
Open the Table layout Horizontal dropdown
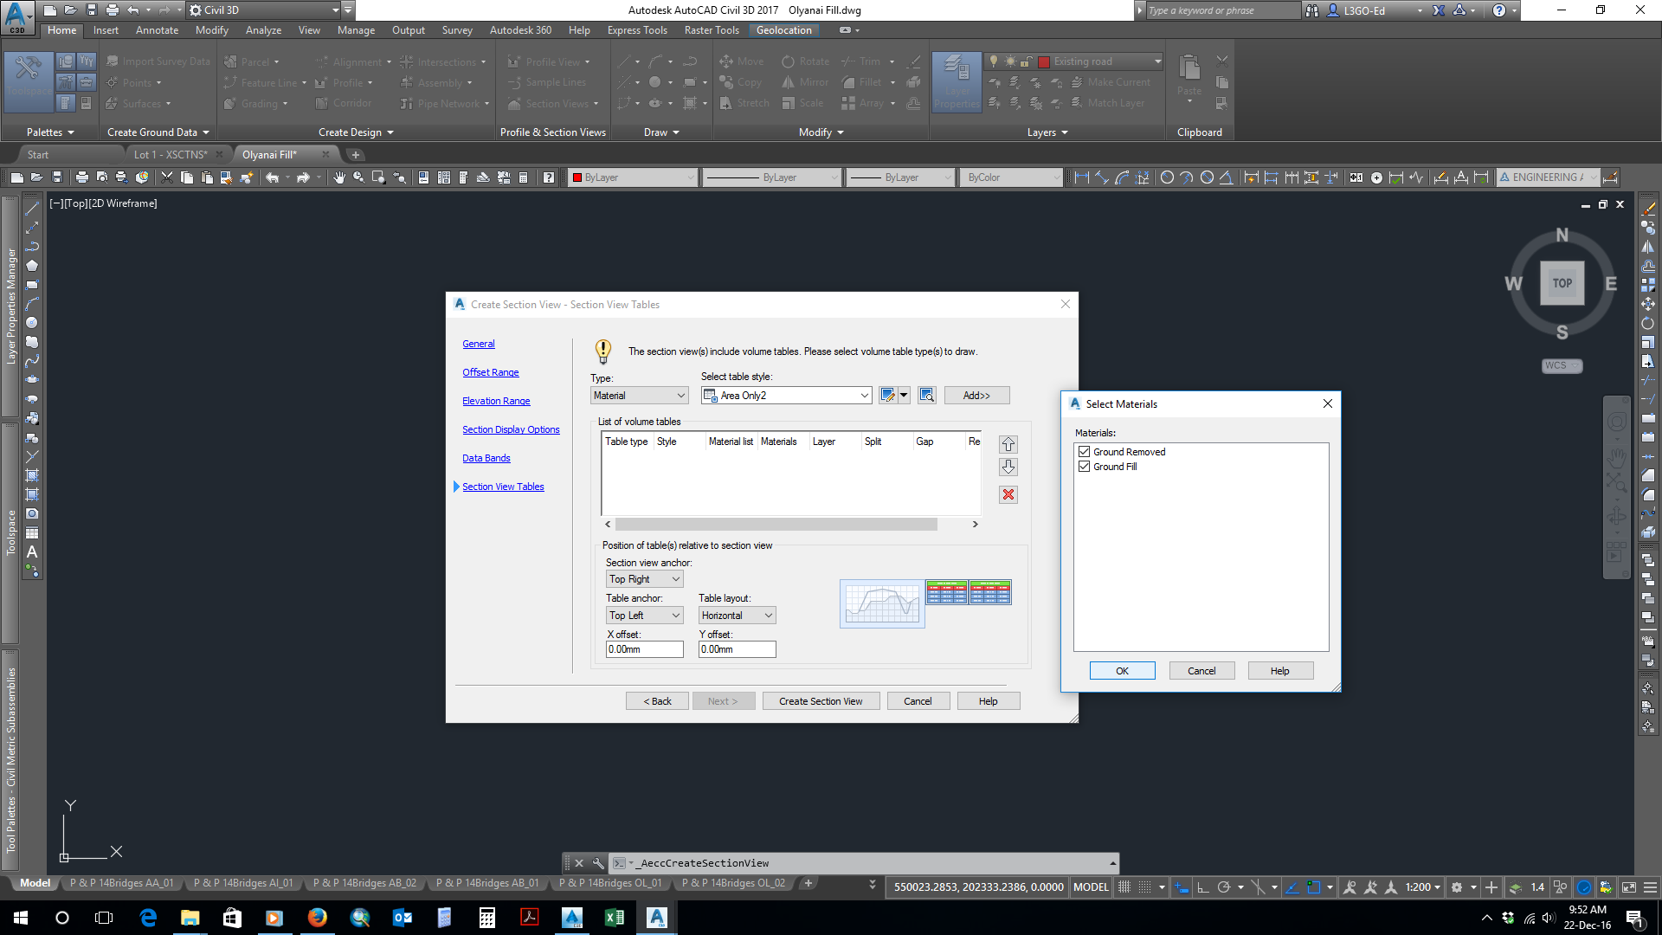point(737,616)
